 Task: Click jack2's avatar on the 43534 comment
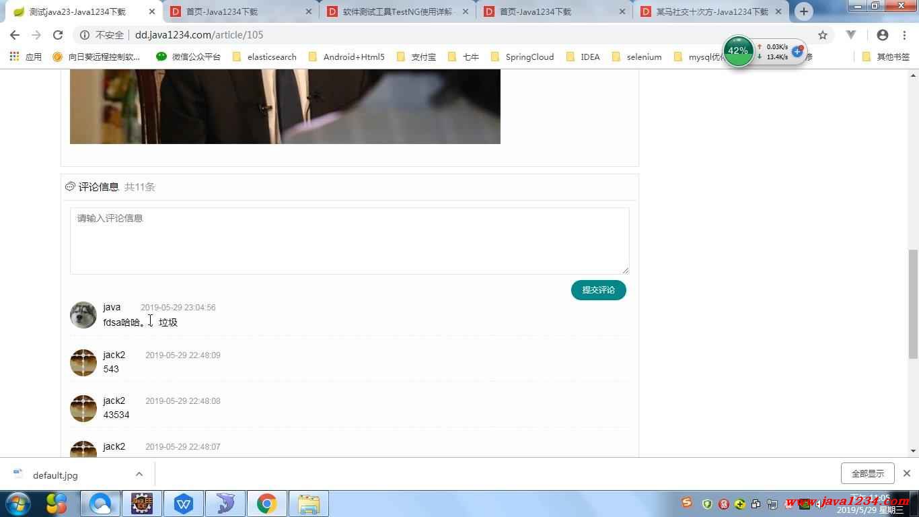(83, 408)
